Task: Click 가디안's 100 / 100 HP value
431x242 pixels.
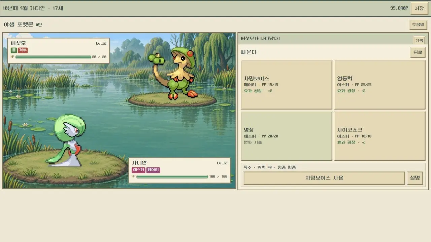Action: 219,176
